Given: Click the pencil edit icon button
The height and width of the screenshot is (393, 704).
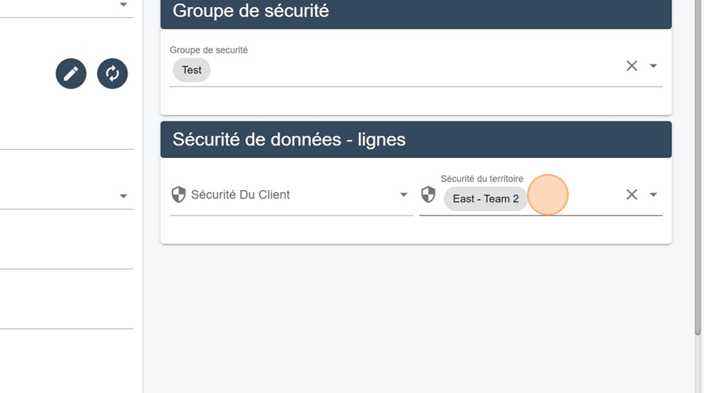Looking at the screenshot, I should [x=71, y=73].
